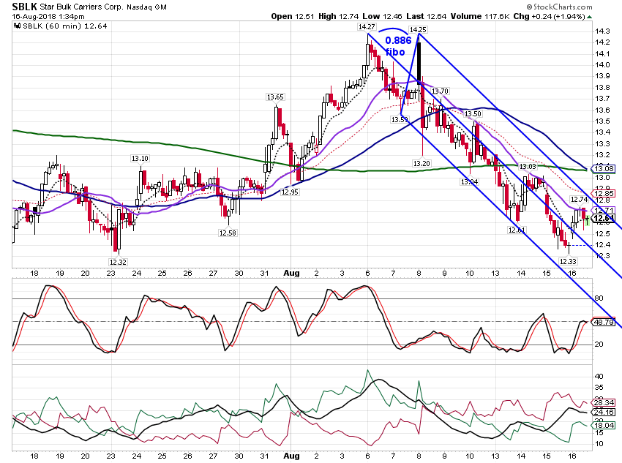The height and width of the screenshot is (463, 622).
Task: Click the Nasdaq GM exchange label
Action: (x=147, y=7)
